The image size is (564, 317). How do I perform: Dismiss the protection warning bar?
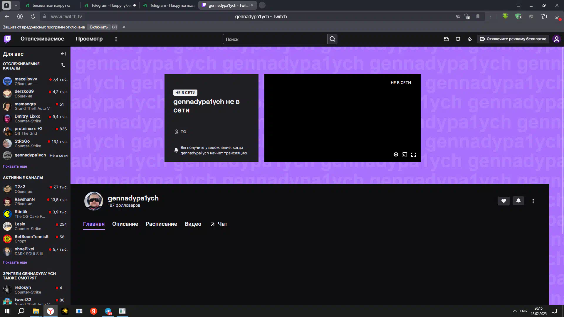(x=123, y=27)
